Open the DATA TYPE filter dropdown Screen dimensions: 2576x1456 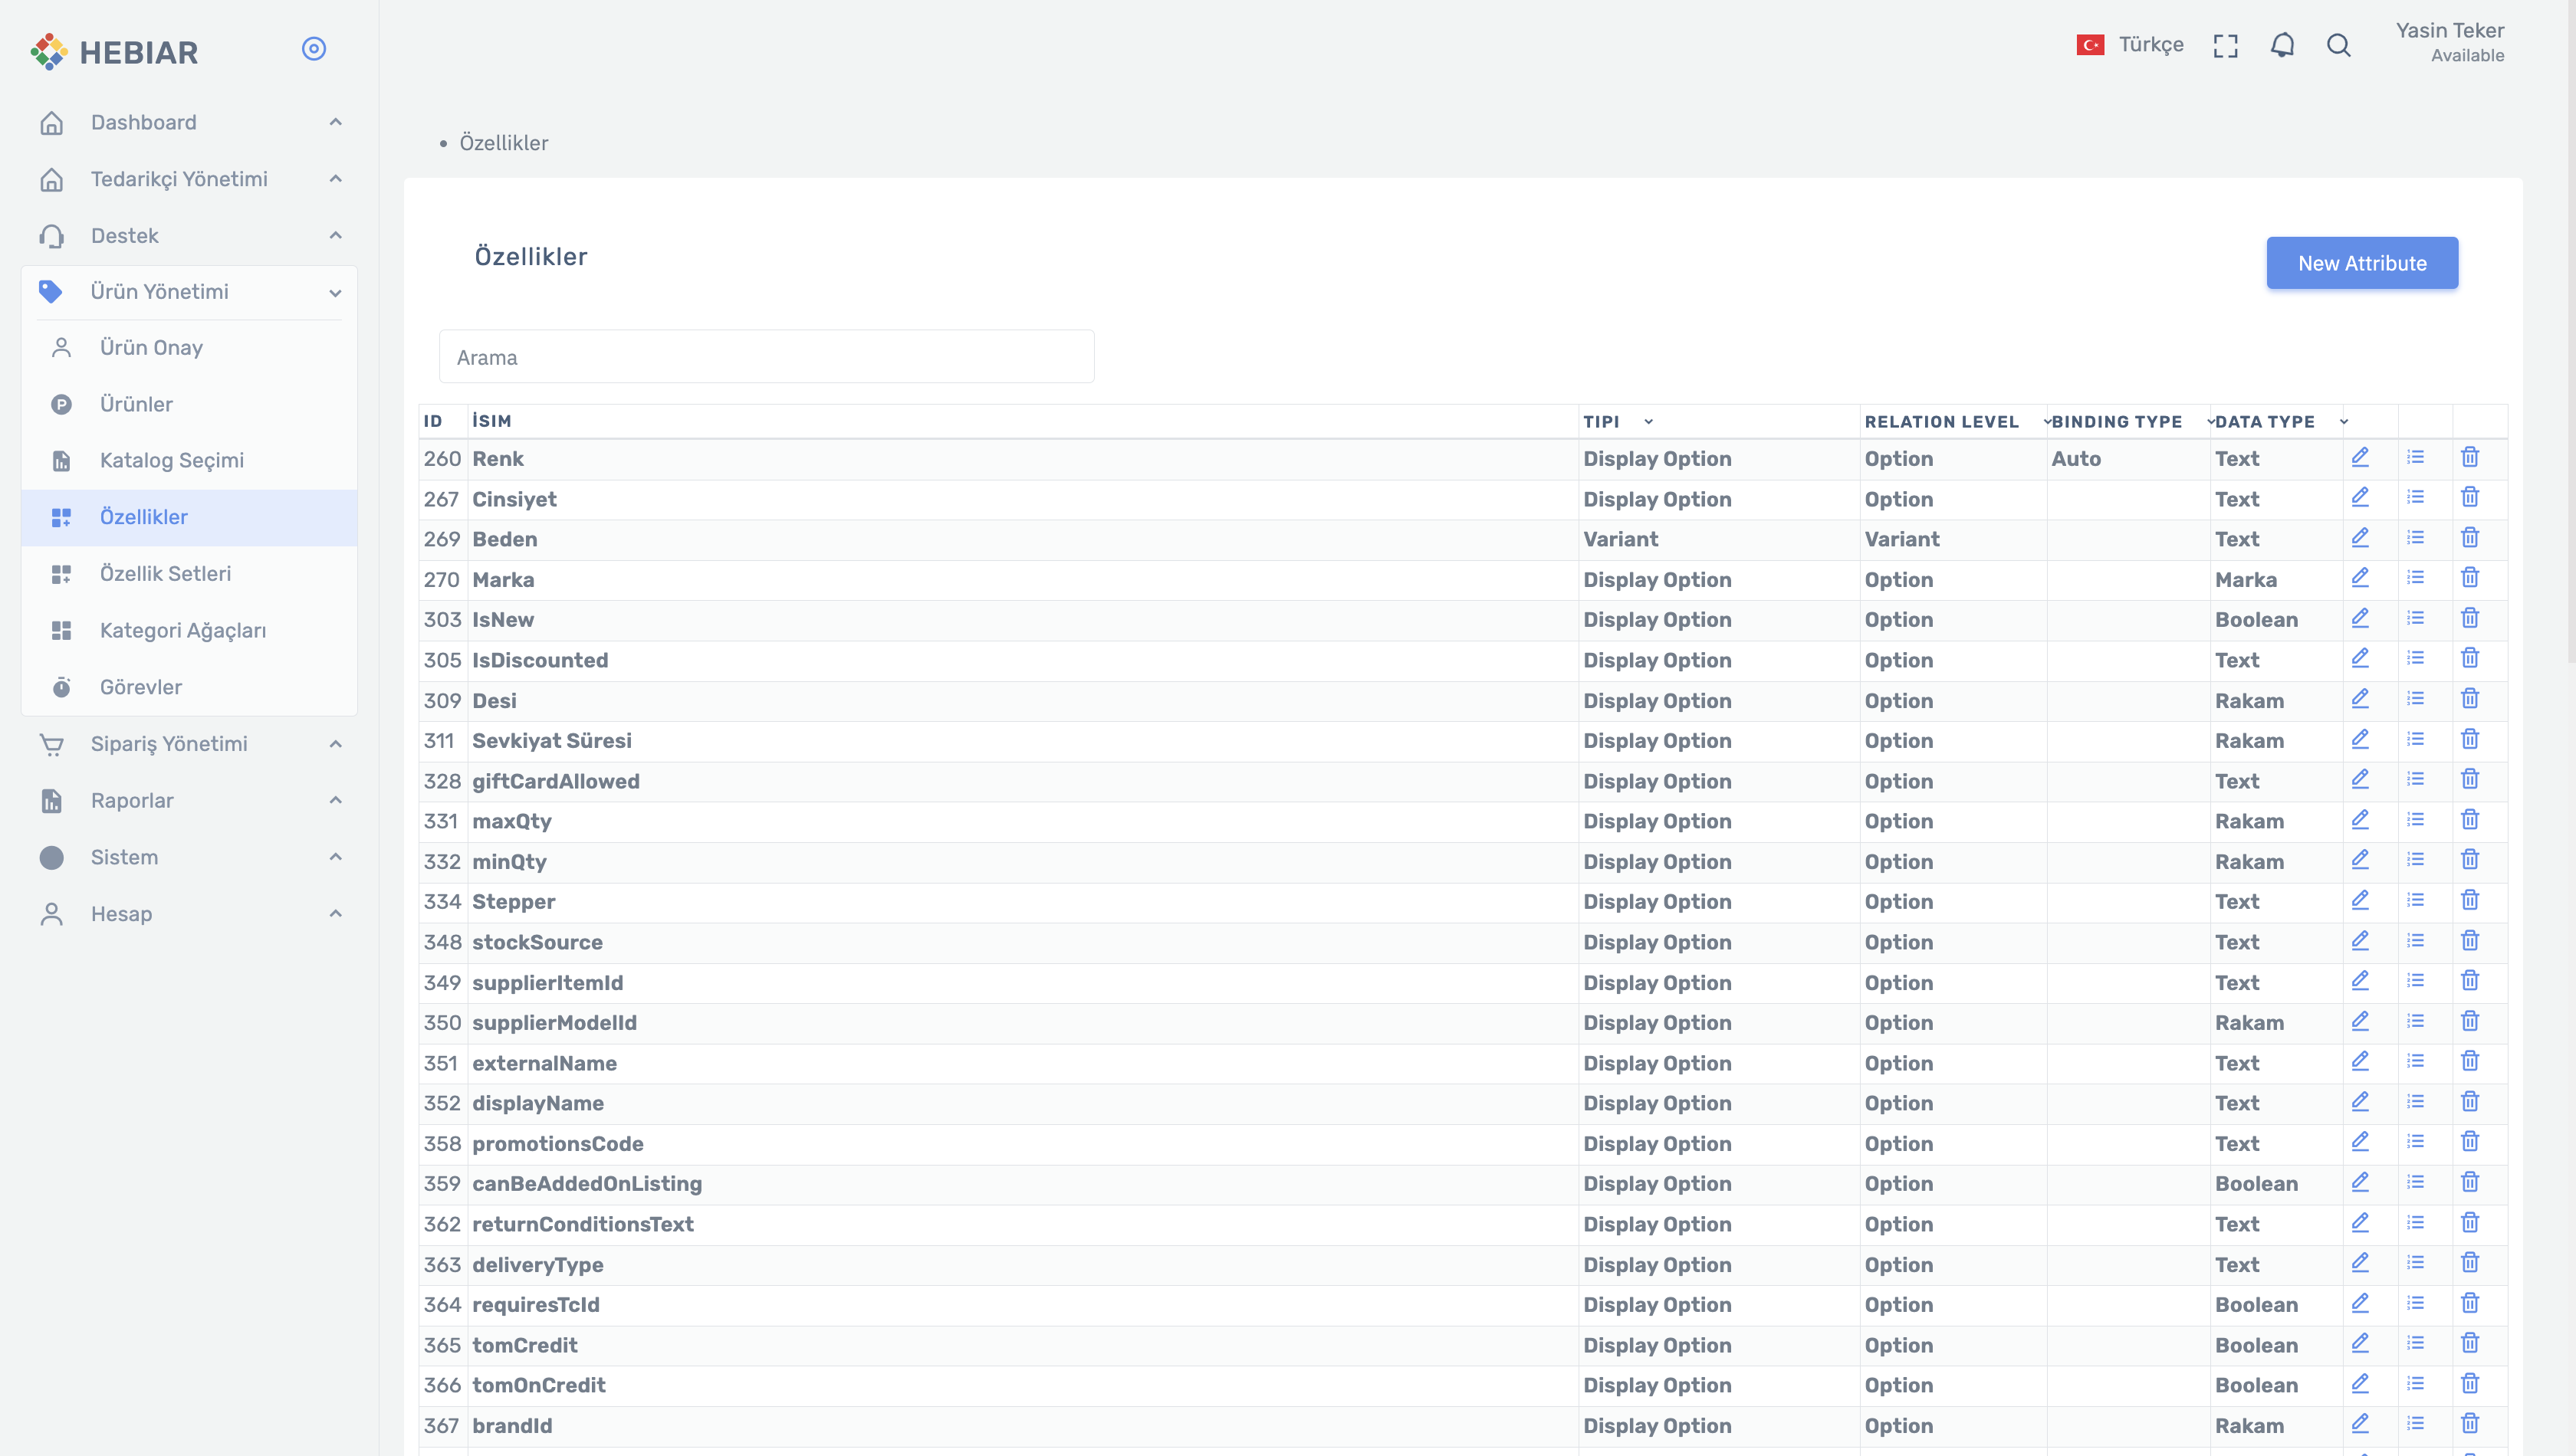2344,422
